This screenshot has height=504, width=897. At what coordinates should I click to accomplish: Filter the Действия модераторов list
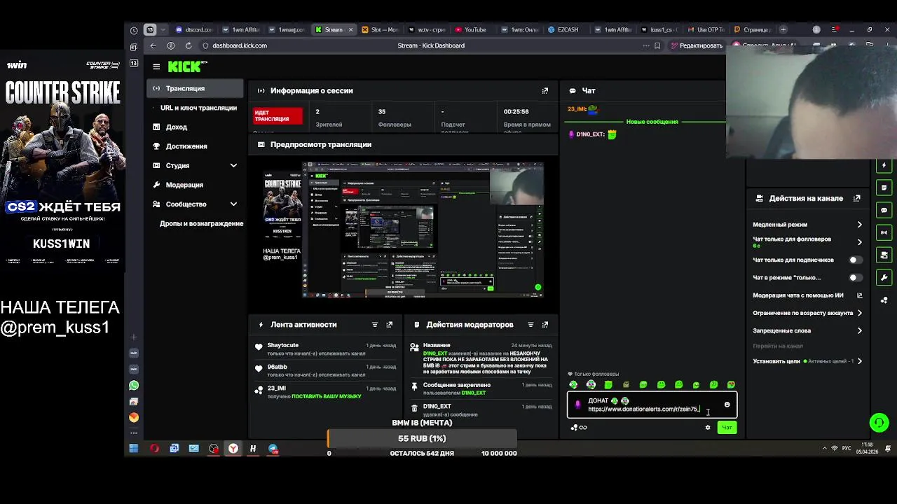click(530, 325)
